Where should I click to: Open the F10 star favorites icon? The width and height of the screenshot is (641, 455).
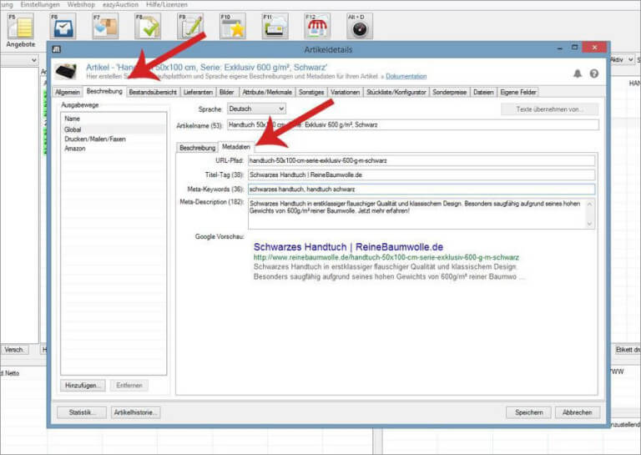pos(233,27)
